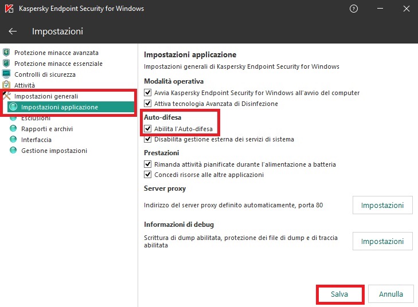The height and width of the screenshot is (307, 418).
Task: Click the monitor icon beside Controlli di sicurezza
Action: click(6, 74)
